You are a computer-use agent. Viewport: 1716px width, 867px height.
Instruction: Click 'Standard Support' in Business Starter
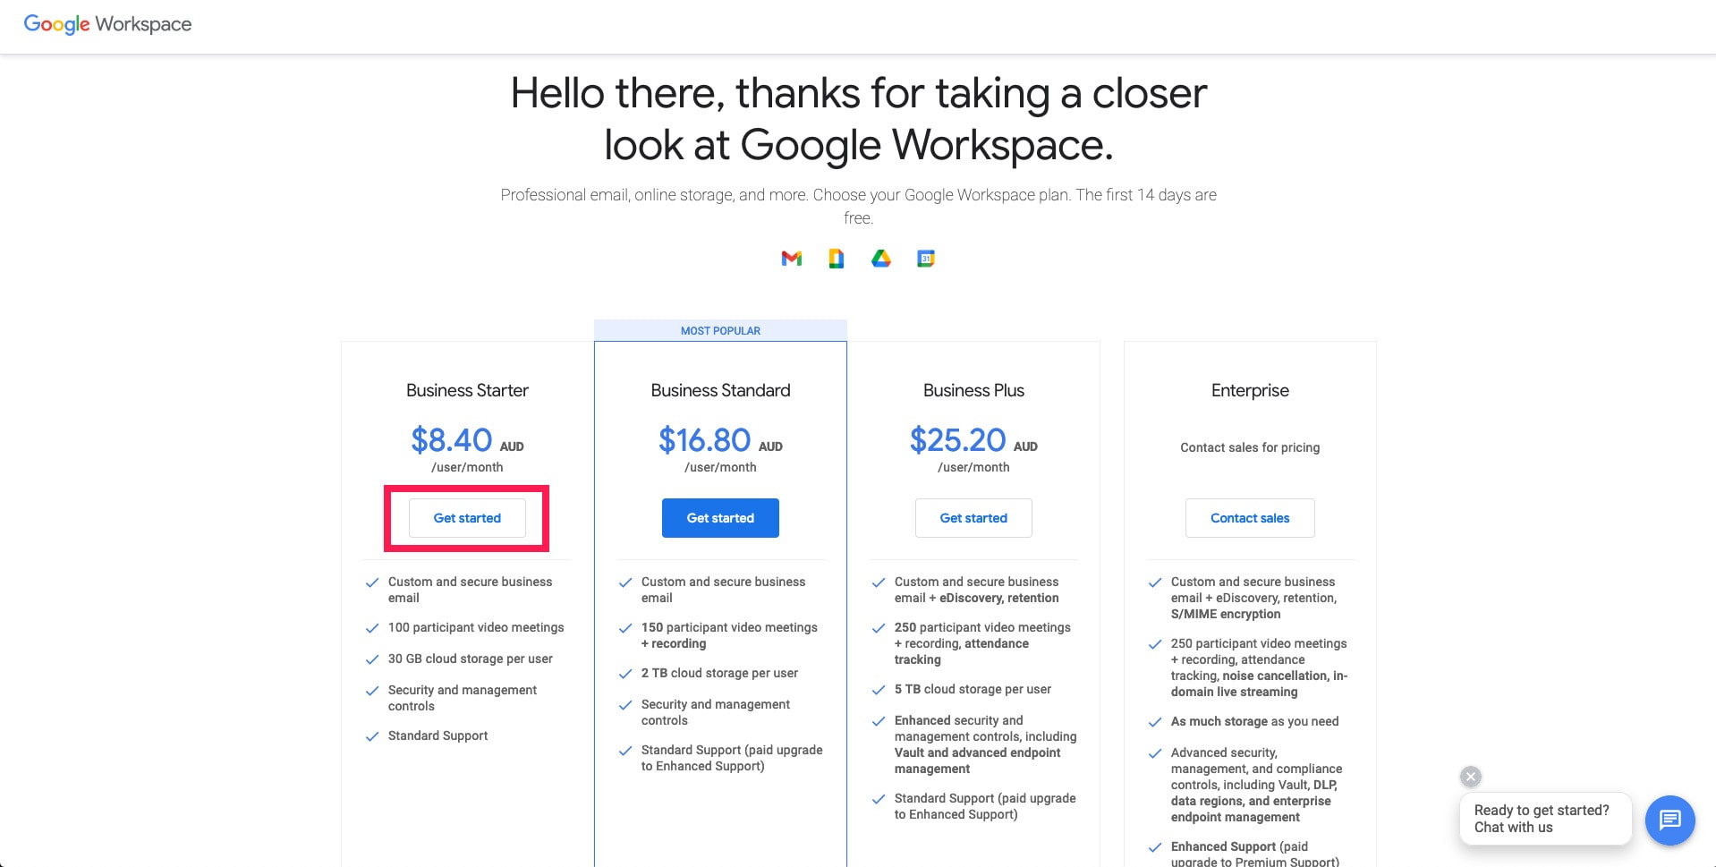click(x=438, y=736)
